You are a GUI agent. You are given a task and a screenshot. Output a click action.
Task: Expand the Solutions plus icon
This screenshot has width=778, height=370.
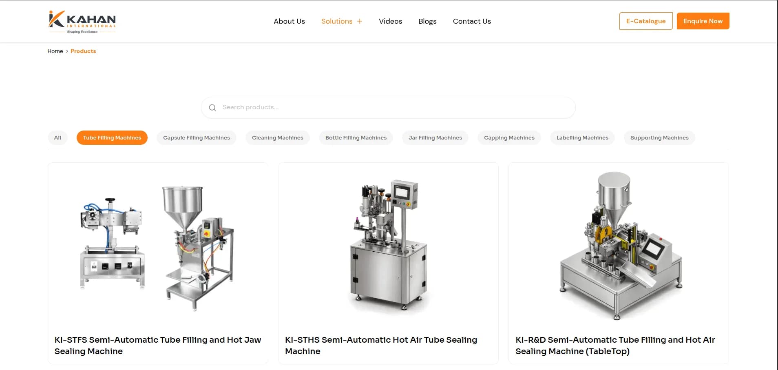(x=360, y=21)
